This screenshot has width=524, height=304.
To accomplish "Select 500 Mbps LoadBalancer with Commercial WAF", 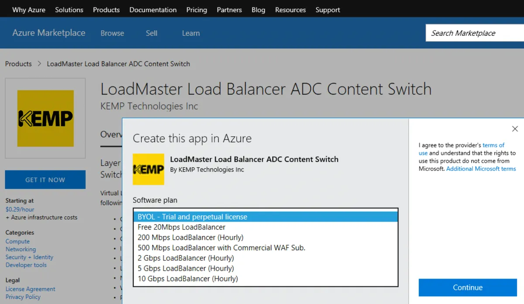I will 221,248.
